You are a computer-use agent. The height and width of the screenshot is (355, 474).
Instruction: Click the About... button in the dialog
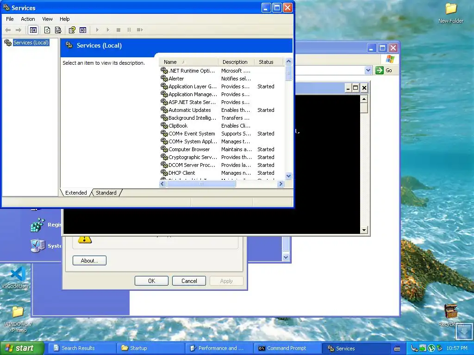click(x=89, y=261)
